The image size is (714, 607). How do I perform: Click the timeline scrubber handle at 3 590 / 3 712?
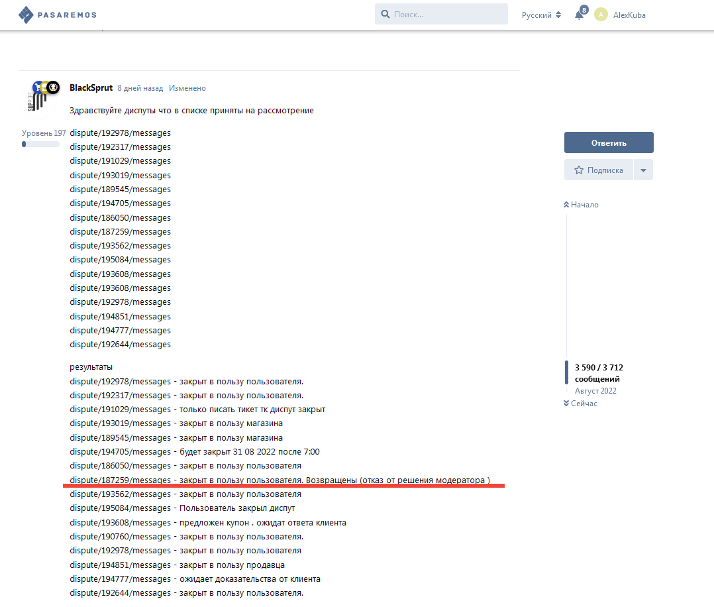click(x=566, y=373)
